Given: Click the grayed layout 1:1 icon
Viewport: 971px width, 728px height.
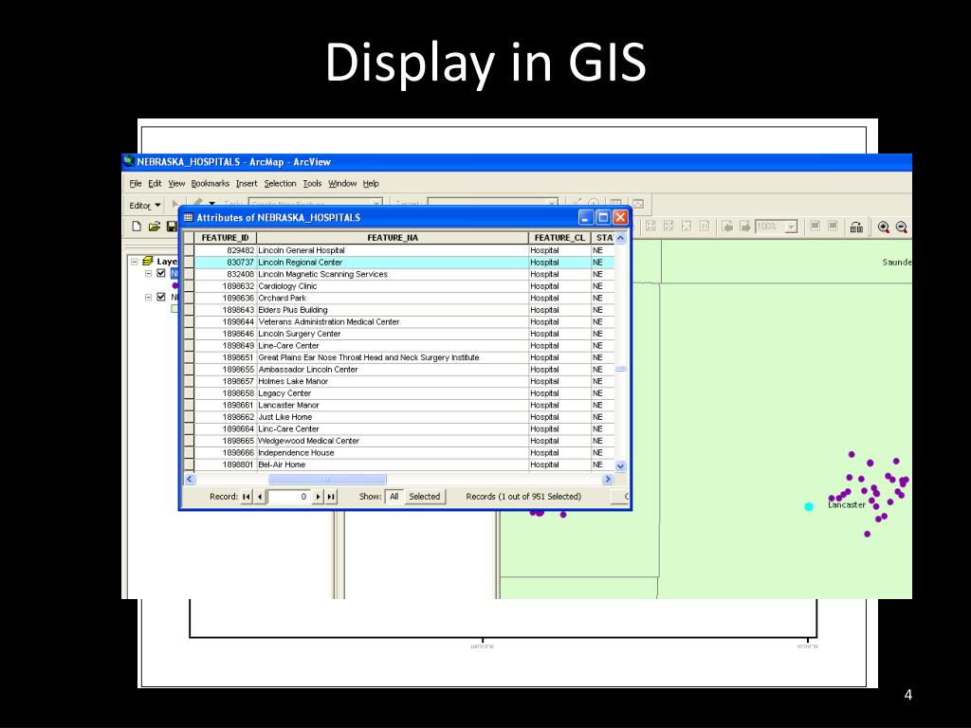Looking at the screenshot, I should pyautogui.click(x=705, y=226).
